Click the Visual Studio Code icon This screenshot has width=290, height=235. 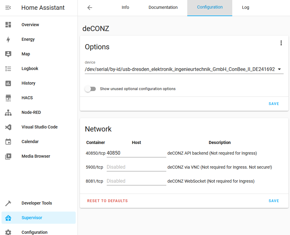[x=8, y=127]
